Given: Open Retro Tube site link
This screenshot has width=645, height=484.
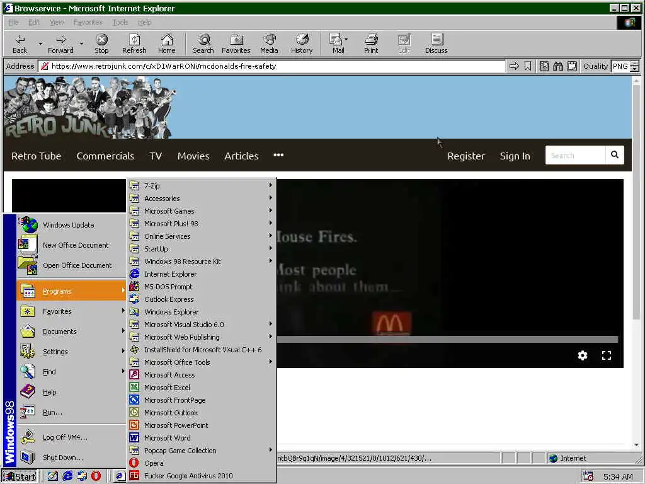Looking at the screenshot, I should pos(36,156).
